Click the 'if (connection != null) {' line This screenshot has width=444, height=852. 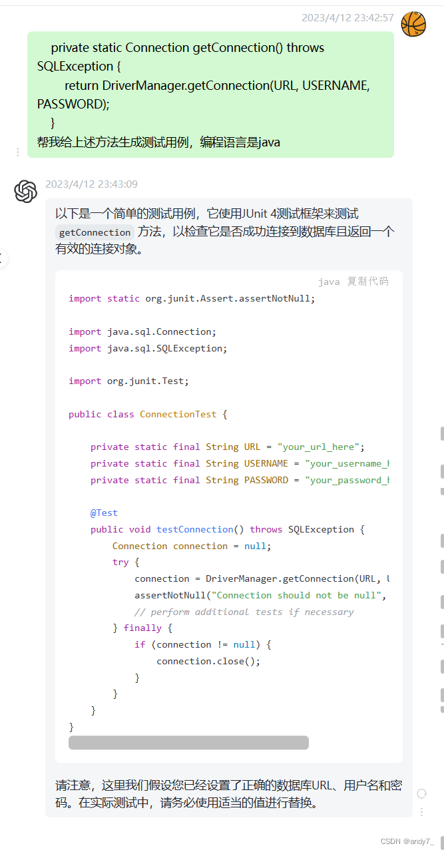click(x=203, y=644)
